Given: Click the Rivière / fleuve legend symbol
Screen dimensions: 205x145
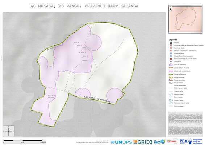Looking at the screenshot, I should coord(171,100).
